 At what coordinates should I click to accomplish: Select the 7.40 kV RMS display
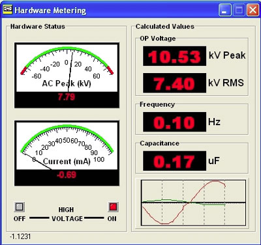click(174, 83)
